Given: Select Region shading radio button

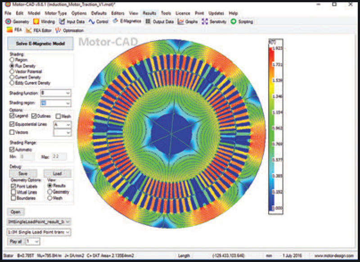Looking at the screenshot, I should tap(12, 60).
